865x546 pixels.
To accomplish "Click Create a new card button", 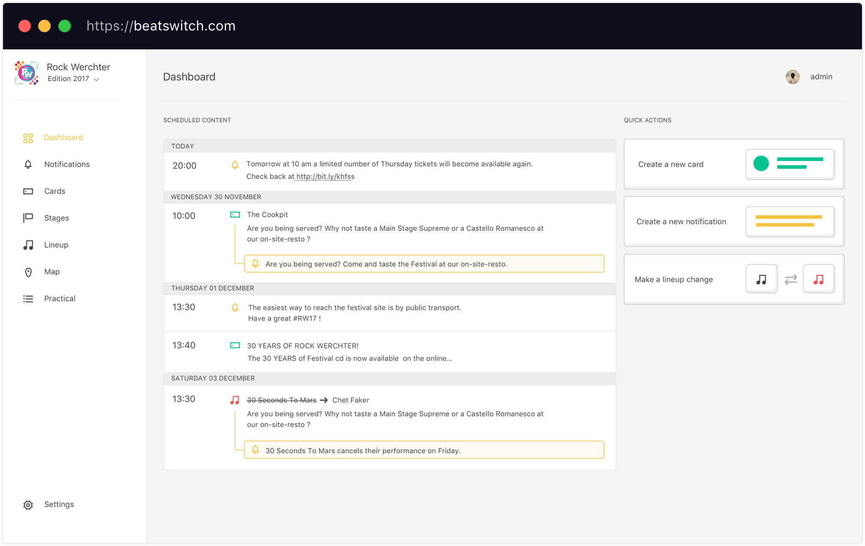I will click(734, 163).
